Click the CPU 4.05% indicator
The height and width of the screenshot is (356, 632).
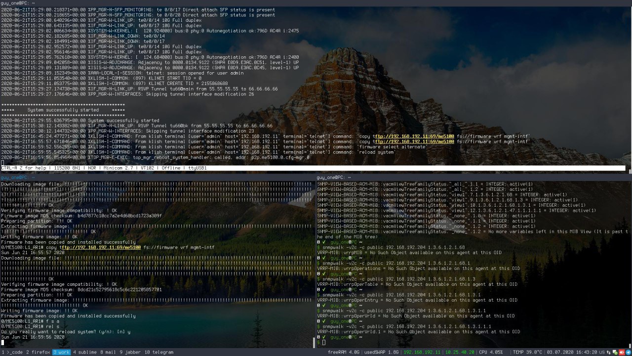click(x=491, y=352)
